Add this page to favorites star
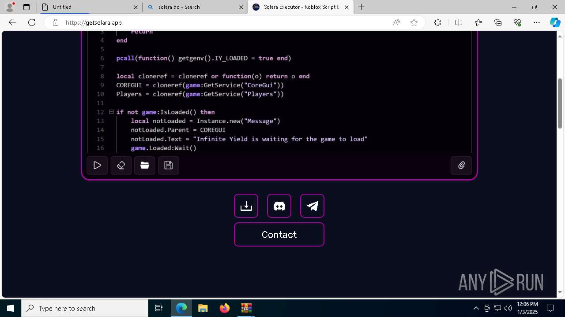565x317 pixels. tap(414, 22)
